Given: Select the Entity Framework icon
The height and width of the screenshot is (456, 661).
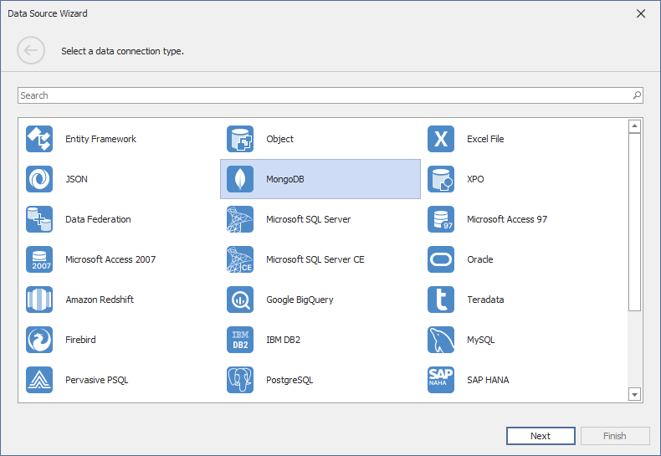Looking at the screenshot, I should (x=39, y=139).
